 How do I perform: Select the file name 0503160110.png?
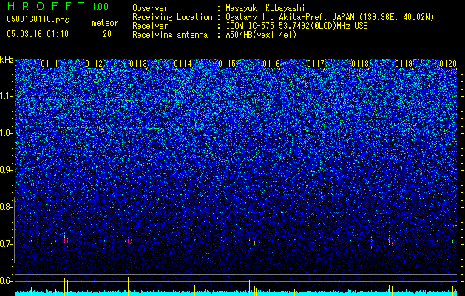click(x=38, y=19)
